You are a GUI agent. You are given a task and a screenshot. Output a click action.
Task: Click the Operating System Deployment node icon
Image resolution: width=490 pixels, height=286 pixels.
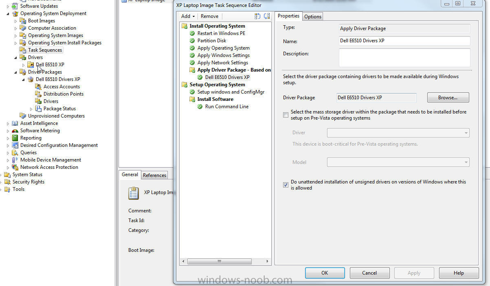(15, 13)
